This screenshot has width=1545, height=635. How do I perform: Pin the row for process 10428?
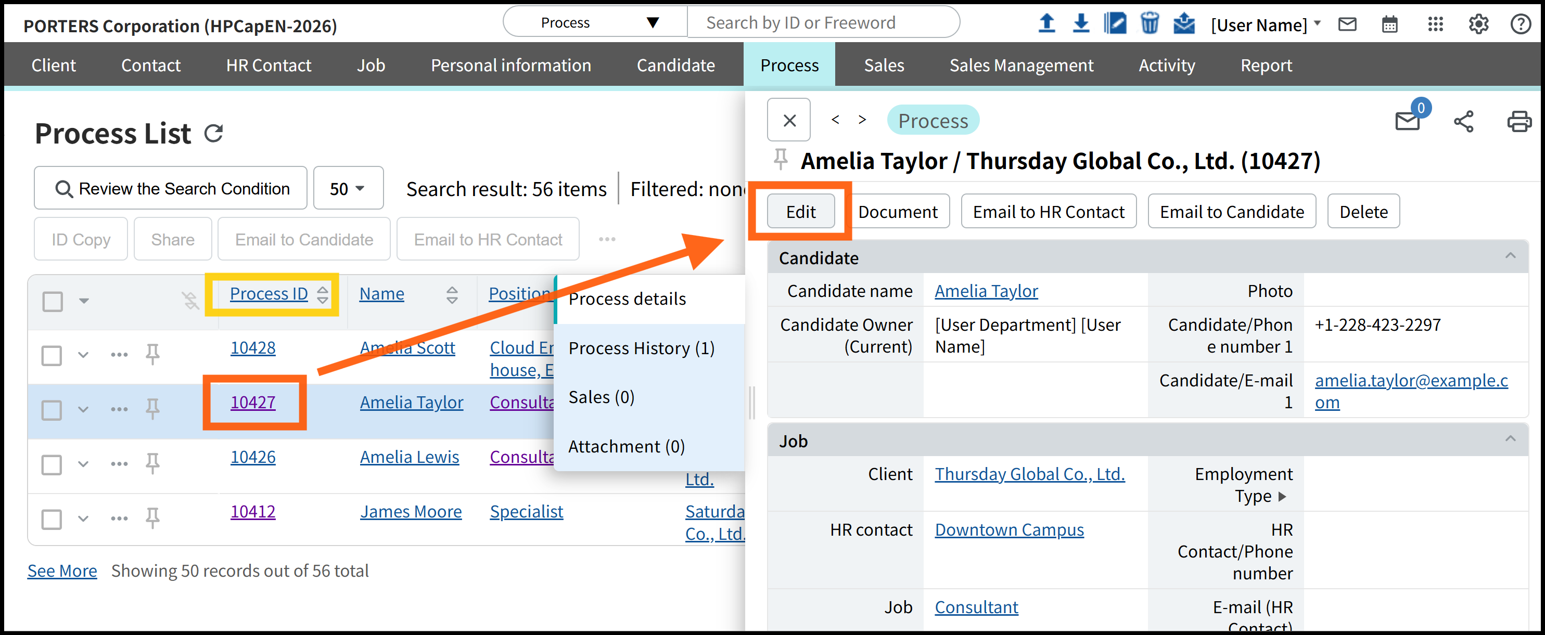point(153,354)
